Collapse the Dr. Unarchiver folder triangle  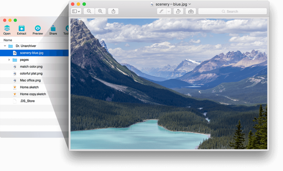5,46
